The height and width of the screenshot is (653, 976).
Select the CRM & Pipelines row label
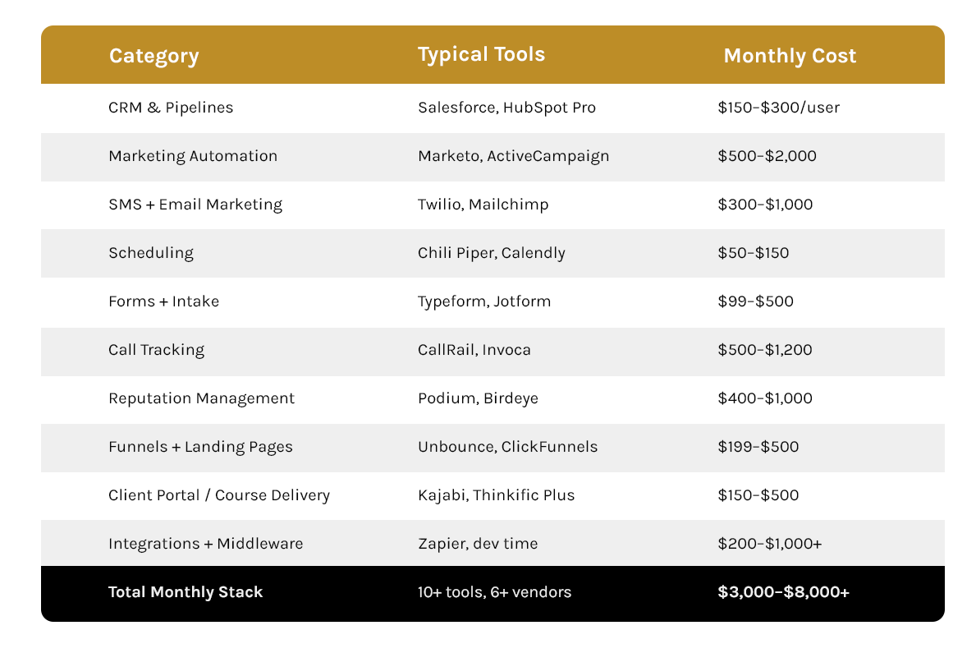pyautogui.click(x=171, y=108)
